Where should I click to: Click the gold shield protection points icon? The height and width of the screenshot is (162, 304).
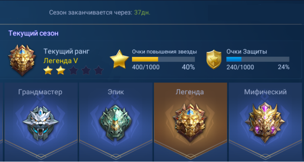click(214, 59)
